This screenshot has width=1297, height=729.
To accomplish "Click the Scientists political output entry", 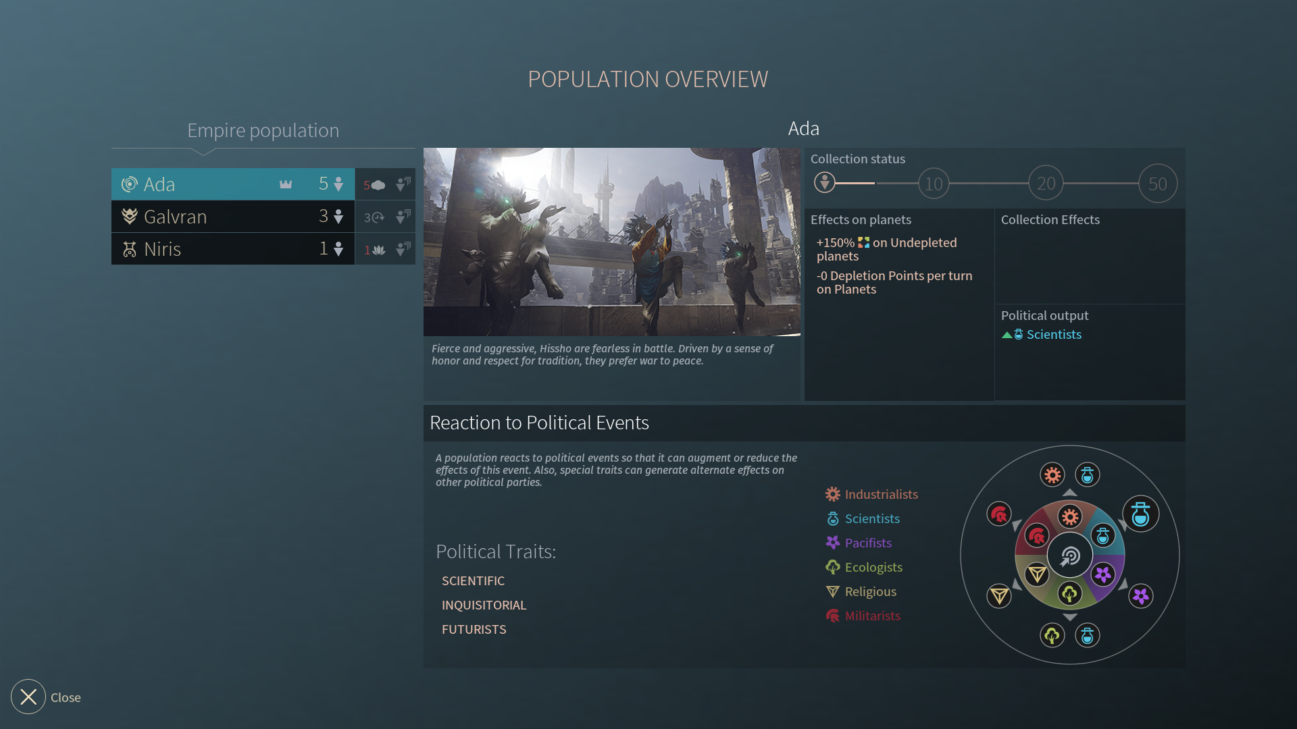I will [1042, 335].
